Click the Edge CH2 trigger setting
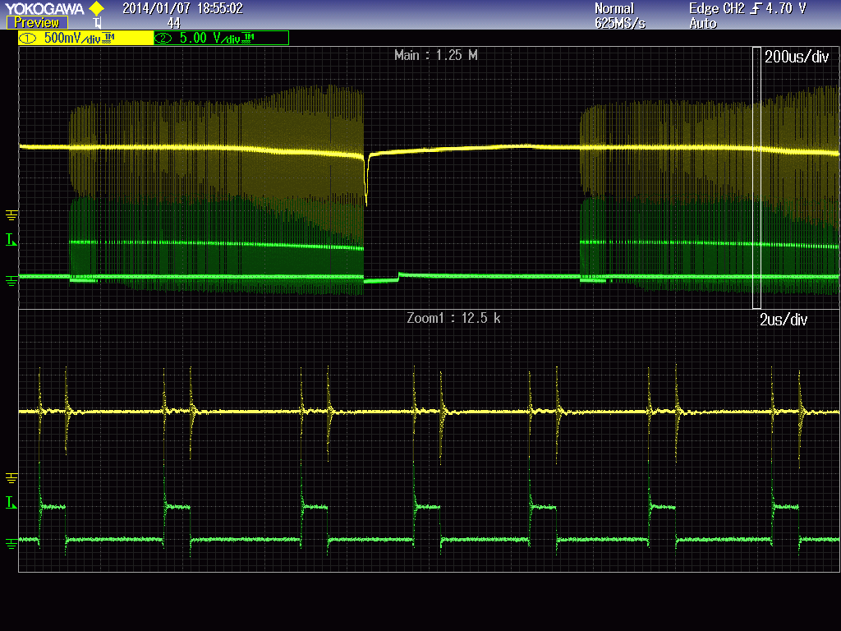Screen dimensions: 841x631 [x=717, y=8]
